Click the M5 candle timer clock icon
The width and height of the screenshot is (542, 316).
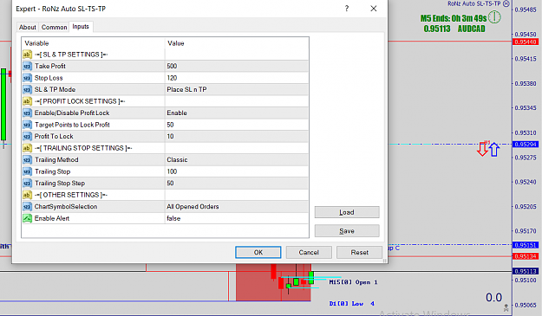(494, 17)
